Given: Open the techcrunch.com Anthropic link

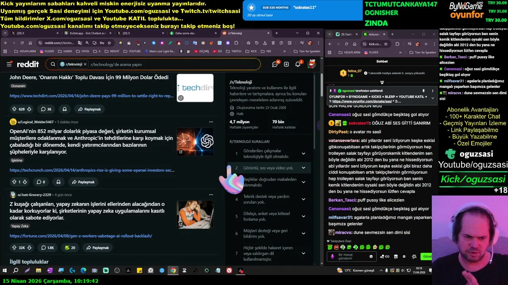Looking at the screenshot, I should 92,170.
